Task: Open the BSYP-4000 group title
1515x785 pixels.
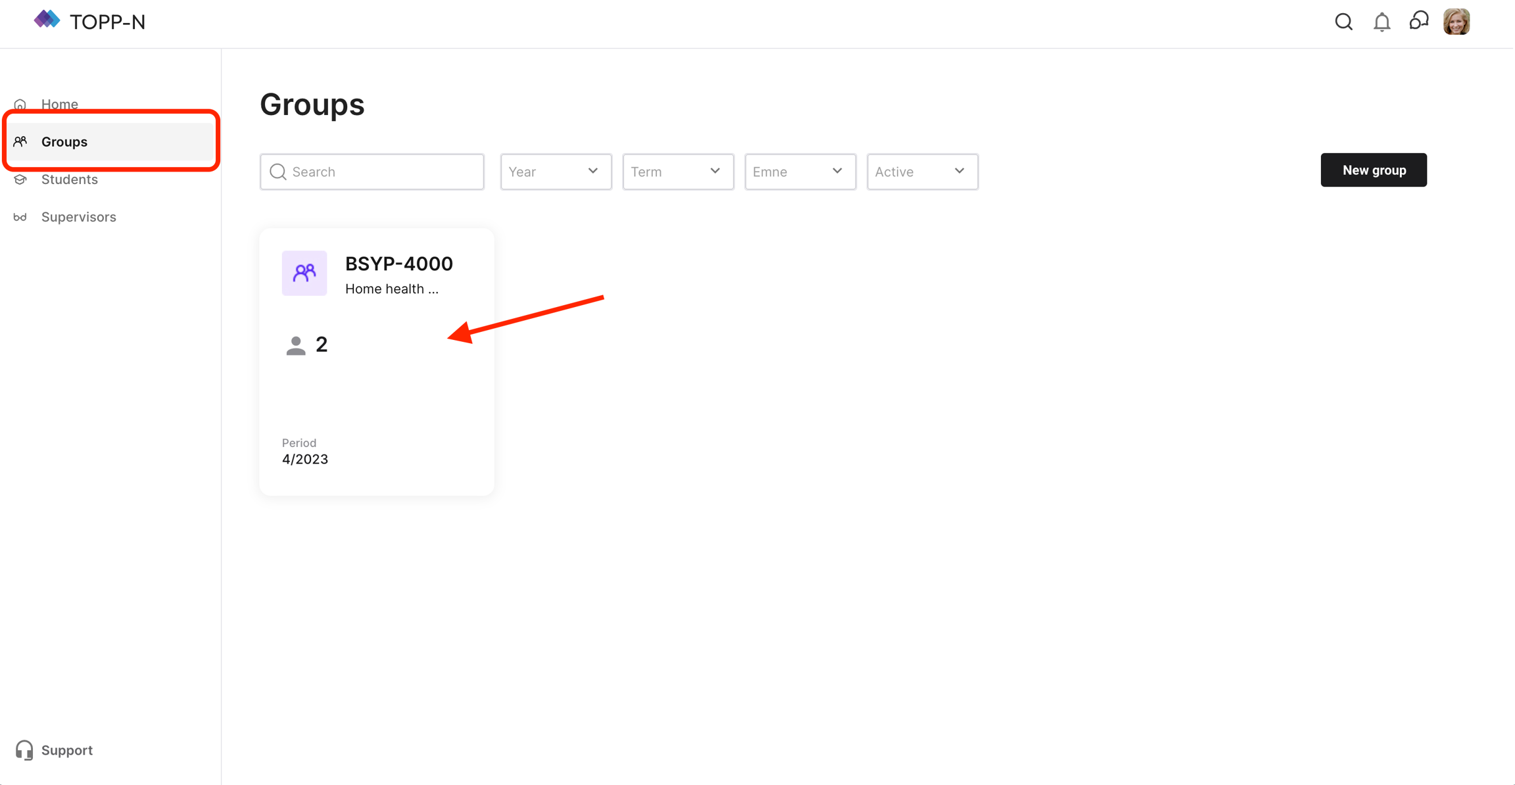Action: point(398,264)
